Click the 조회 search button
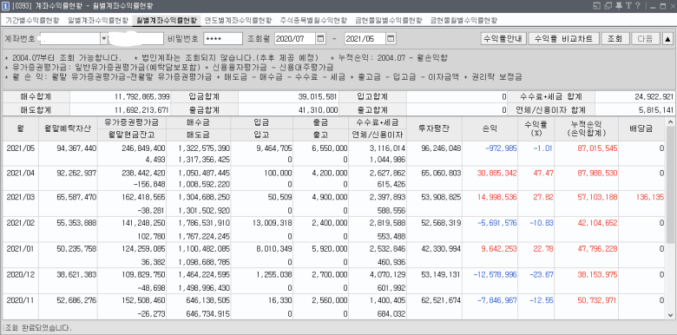The width and height of the screenshot is (677, 335). click(x=615, y=39)
